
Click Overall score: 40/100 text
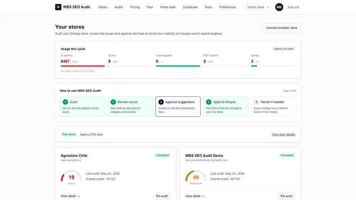coord(225,179)
